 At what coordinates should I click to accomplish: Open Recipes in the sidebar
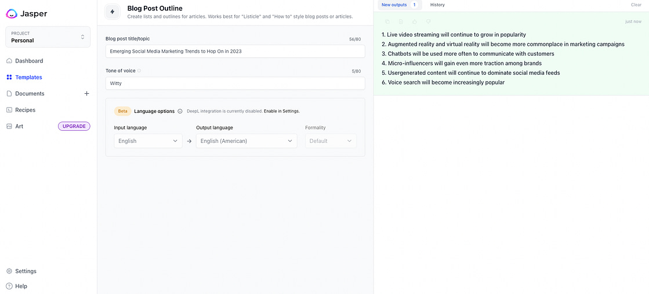(x=25, y=110)
